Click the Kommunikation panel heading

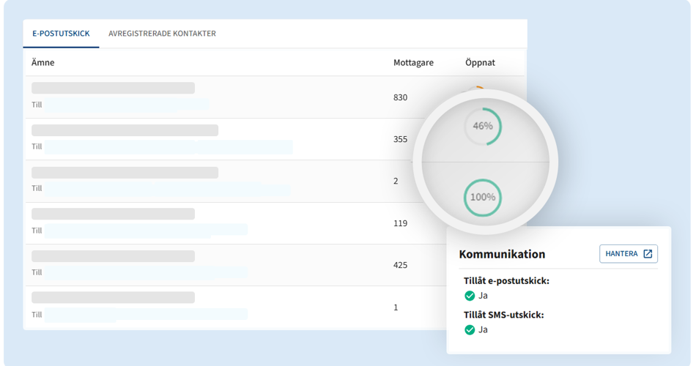point(502,255)
